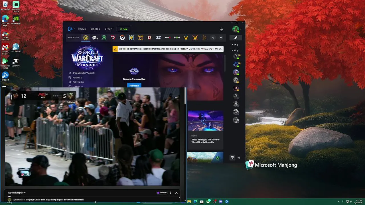Open the chat more-options three-dot menu

tap(171, 193)
